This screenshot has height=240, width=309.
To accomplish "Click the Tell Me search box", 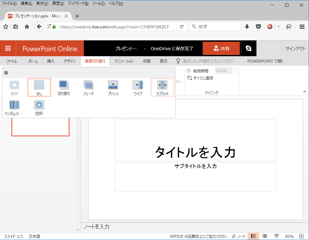I will click(208, 61).
